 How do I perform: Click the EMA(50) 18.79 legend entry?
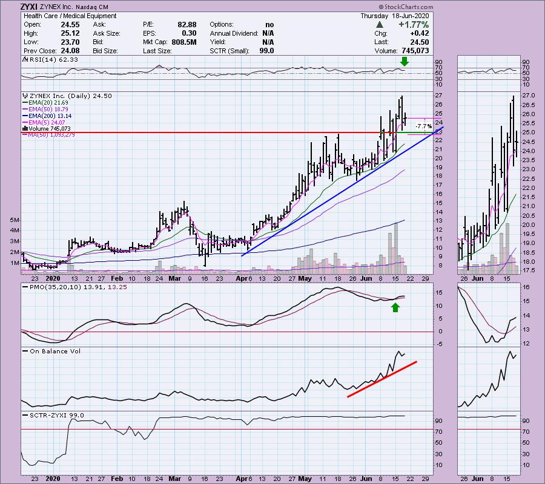(48, 110)
